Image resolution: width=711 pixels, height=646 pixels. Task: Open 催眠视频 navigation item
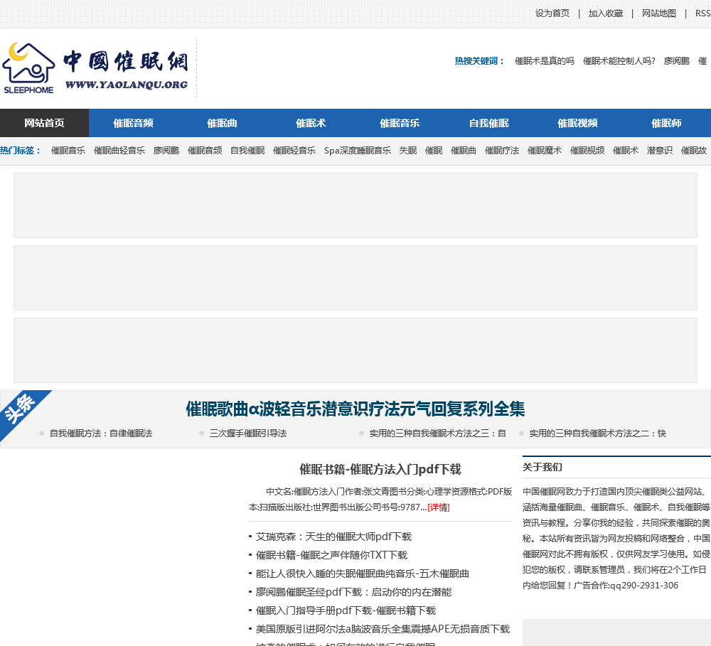pyautogui.click(x=577, y=123)
